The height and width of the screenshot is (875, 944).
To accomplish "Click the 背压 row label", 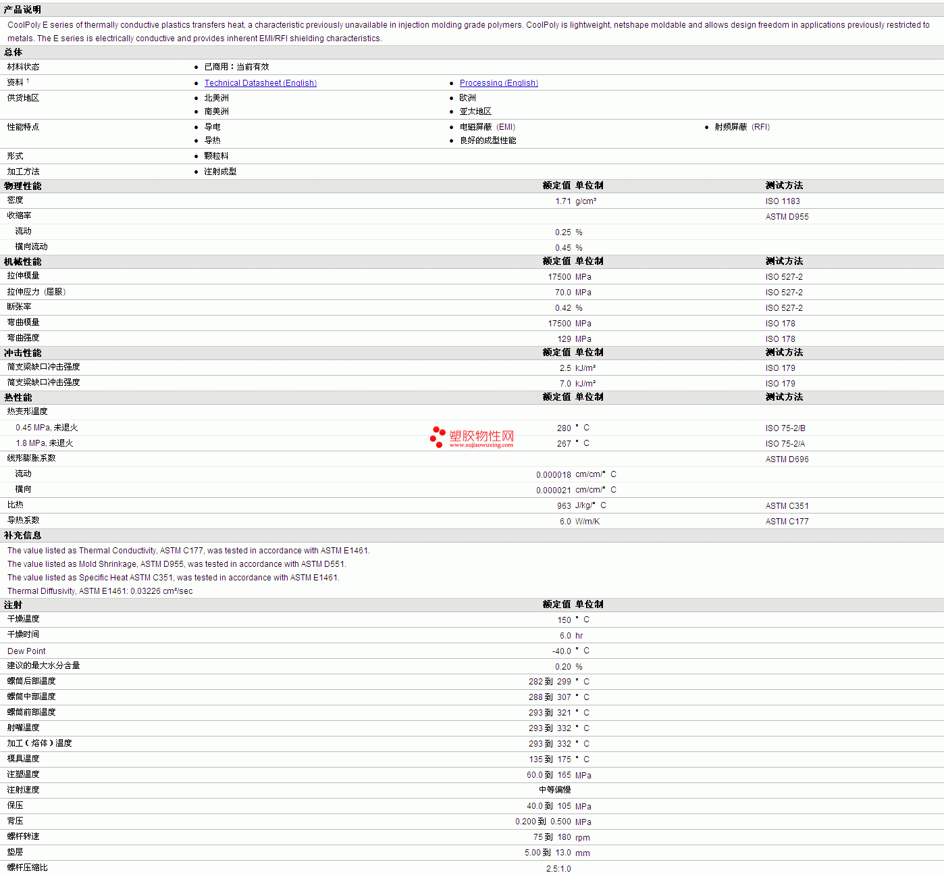I will pyautogui.click(x=16, y=821).
